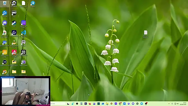Open the webcam app shortcut beside Recycle Bin
The image size is (188, 106).
pyautogui.click(x=14, y=4)
